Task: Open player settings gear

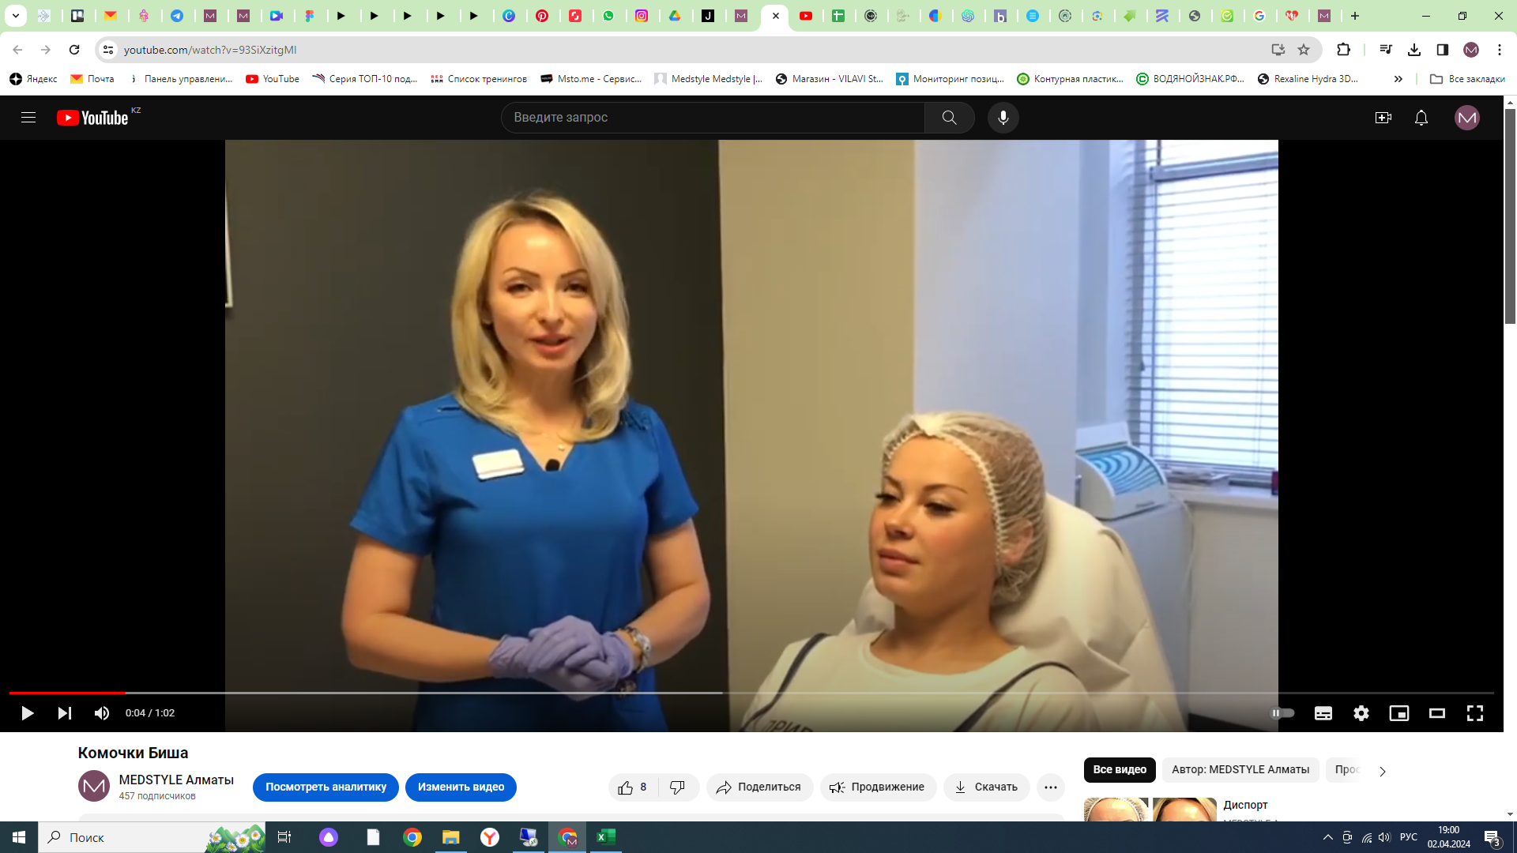Action: tap(1361, 713)
